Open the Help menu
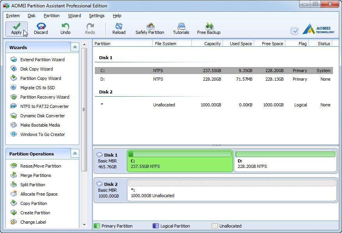342x233 pixels. click(x=117, y=16)
